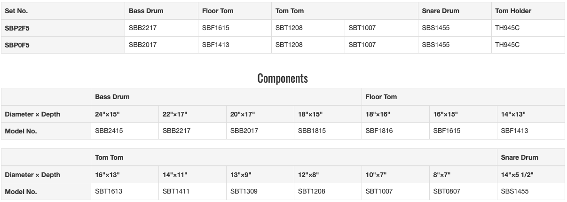The width and height of the screenshot is (567, 202).
Task: Select the SBT1411 model number cell
Action: (193, 192)
